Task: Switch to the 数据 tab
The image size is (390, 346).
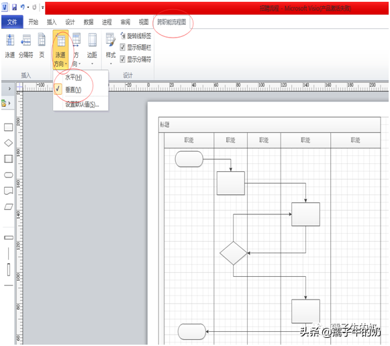Action: tap(89, 22)
